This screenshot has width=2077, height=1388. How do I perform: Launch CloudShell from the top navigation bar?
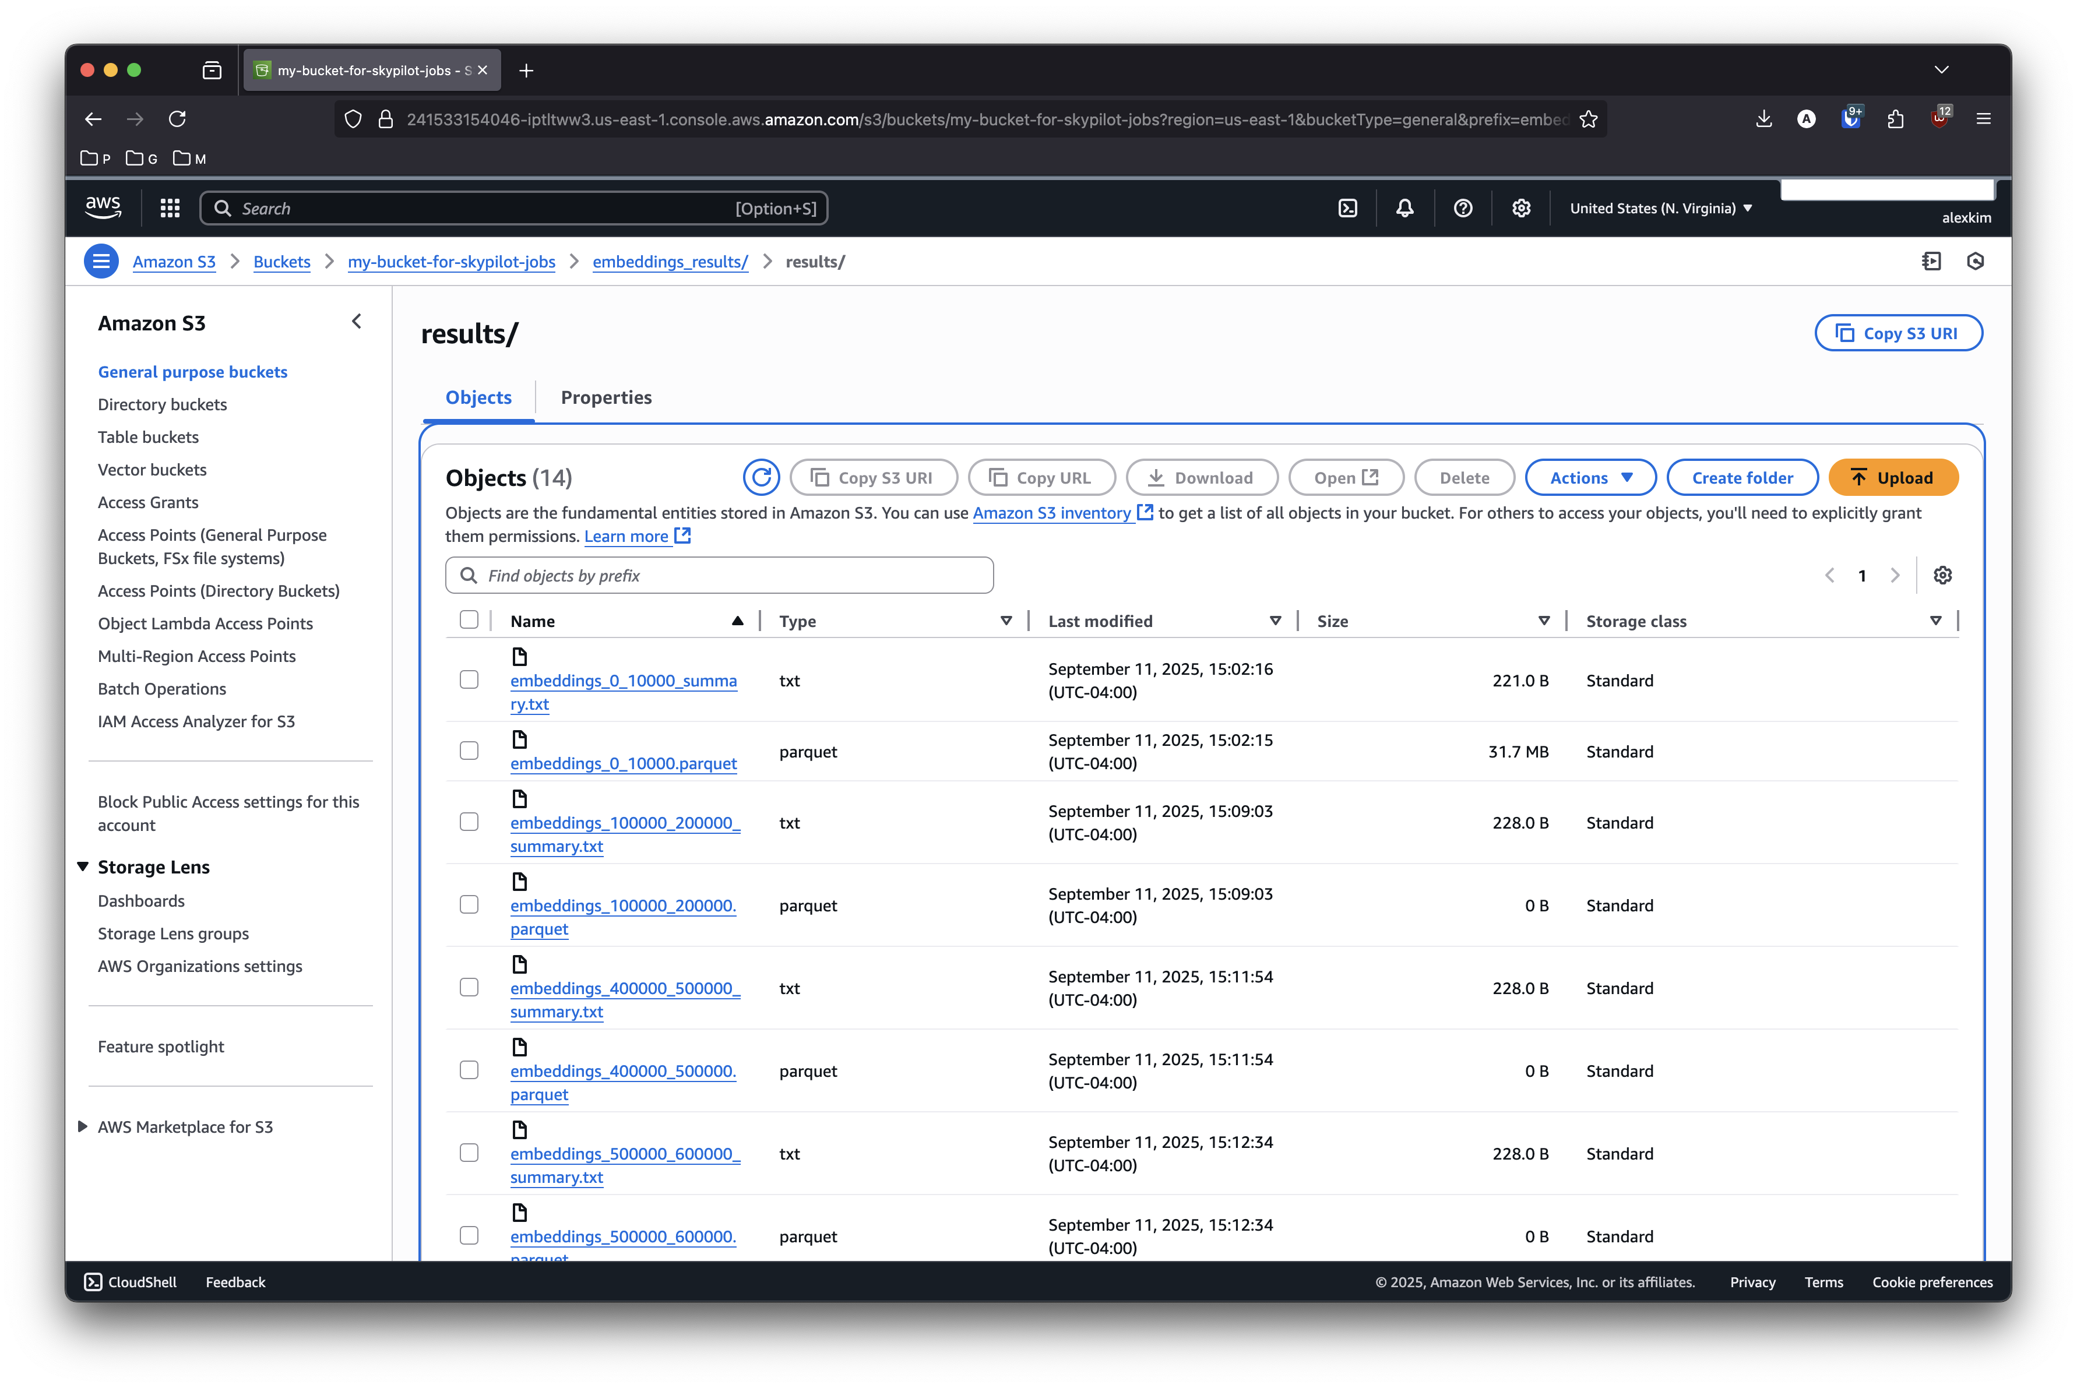1347,208
